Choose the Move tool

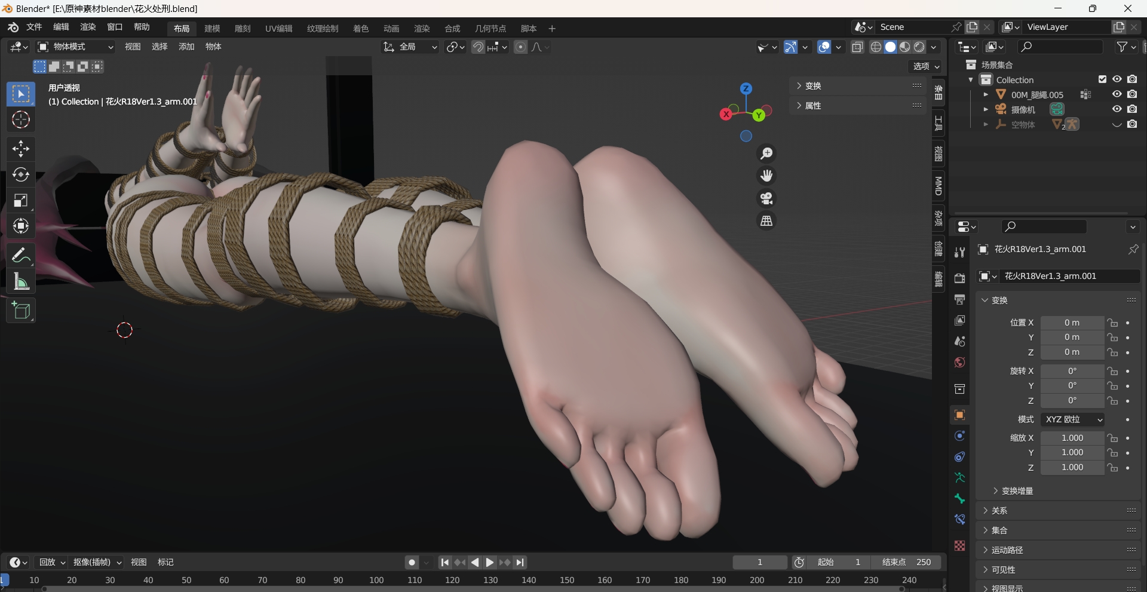[x=21, y=149]
